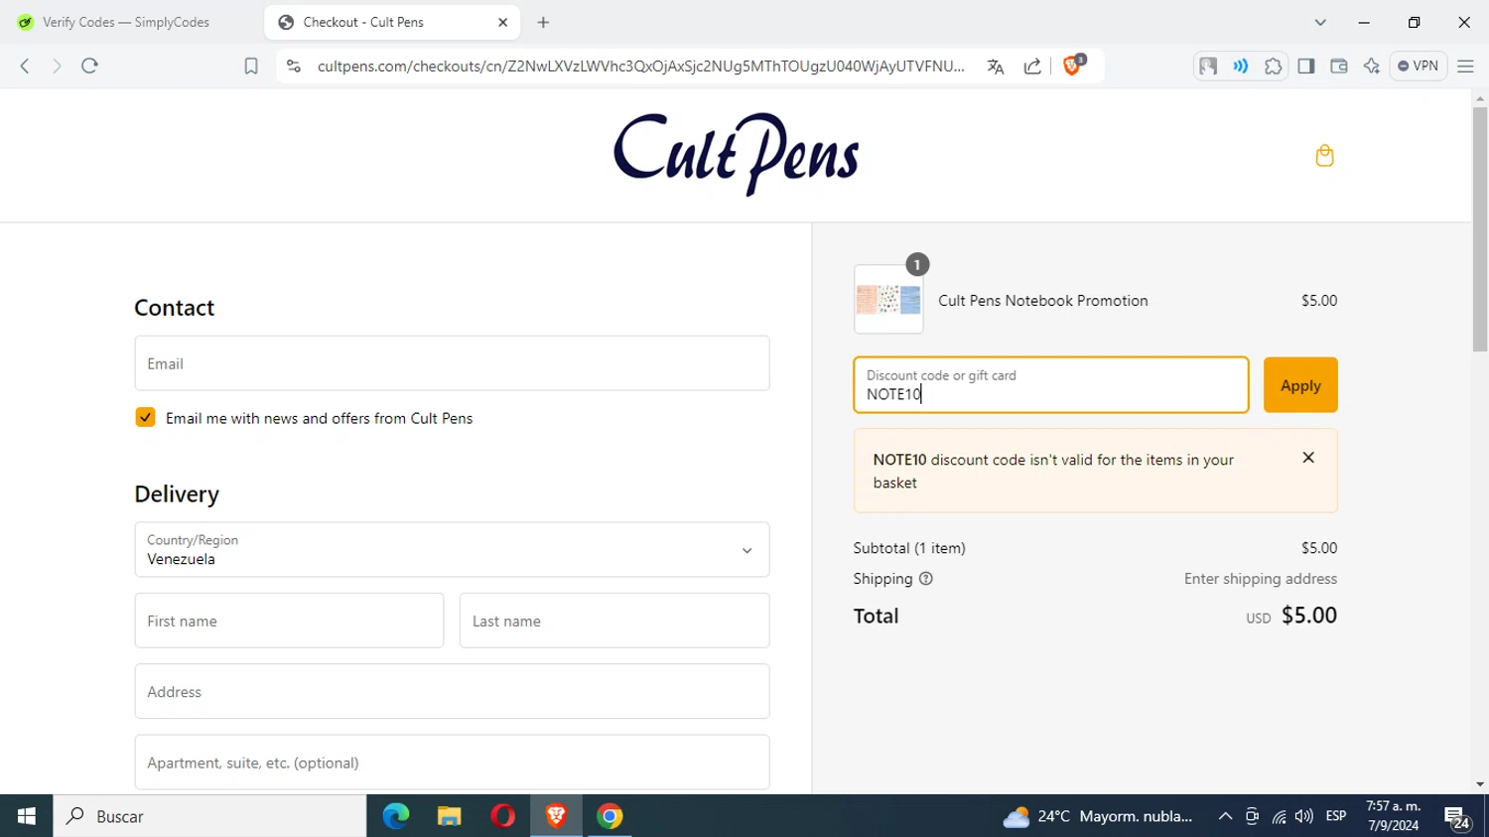This screenshot has width=1489, height=837.
Task: Open the Country/Region dropdown
Action: pos(452,549)
